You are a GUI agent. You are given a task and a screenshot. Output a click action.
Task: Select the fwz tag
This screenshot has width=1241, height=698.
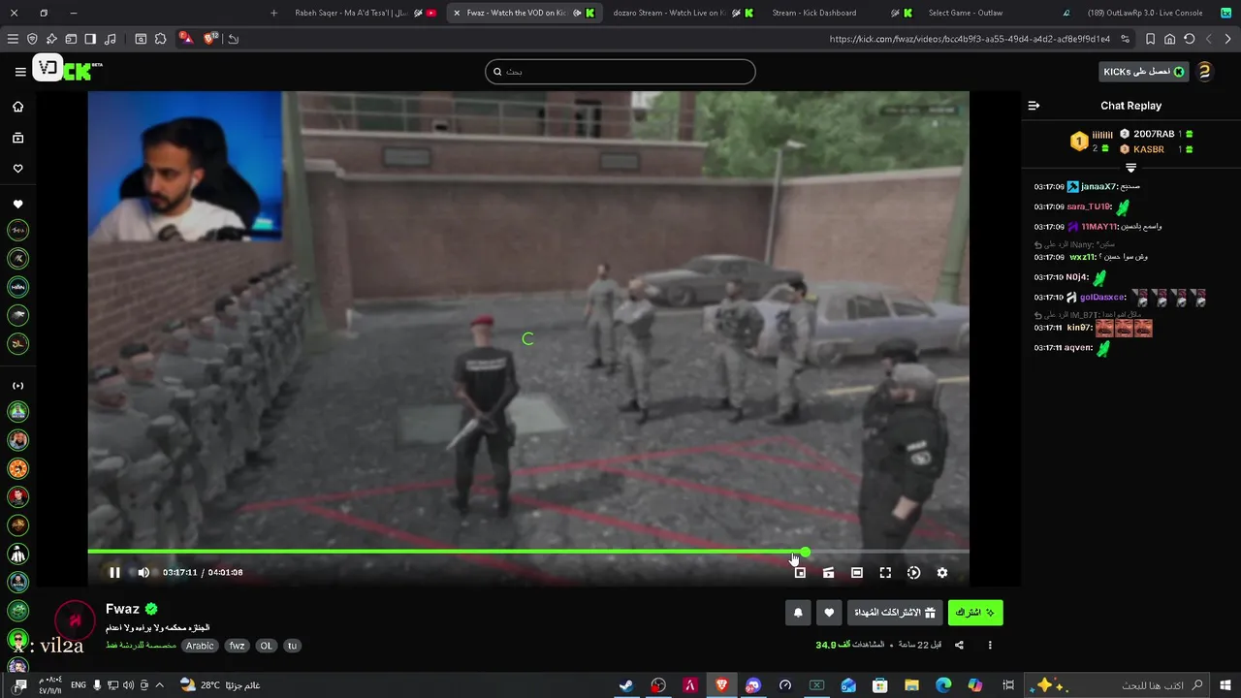coord(237,646)
